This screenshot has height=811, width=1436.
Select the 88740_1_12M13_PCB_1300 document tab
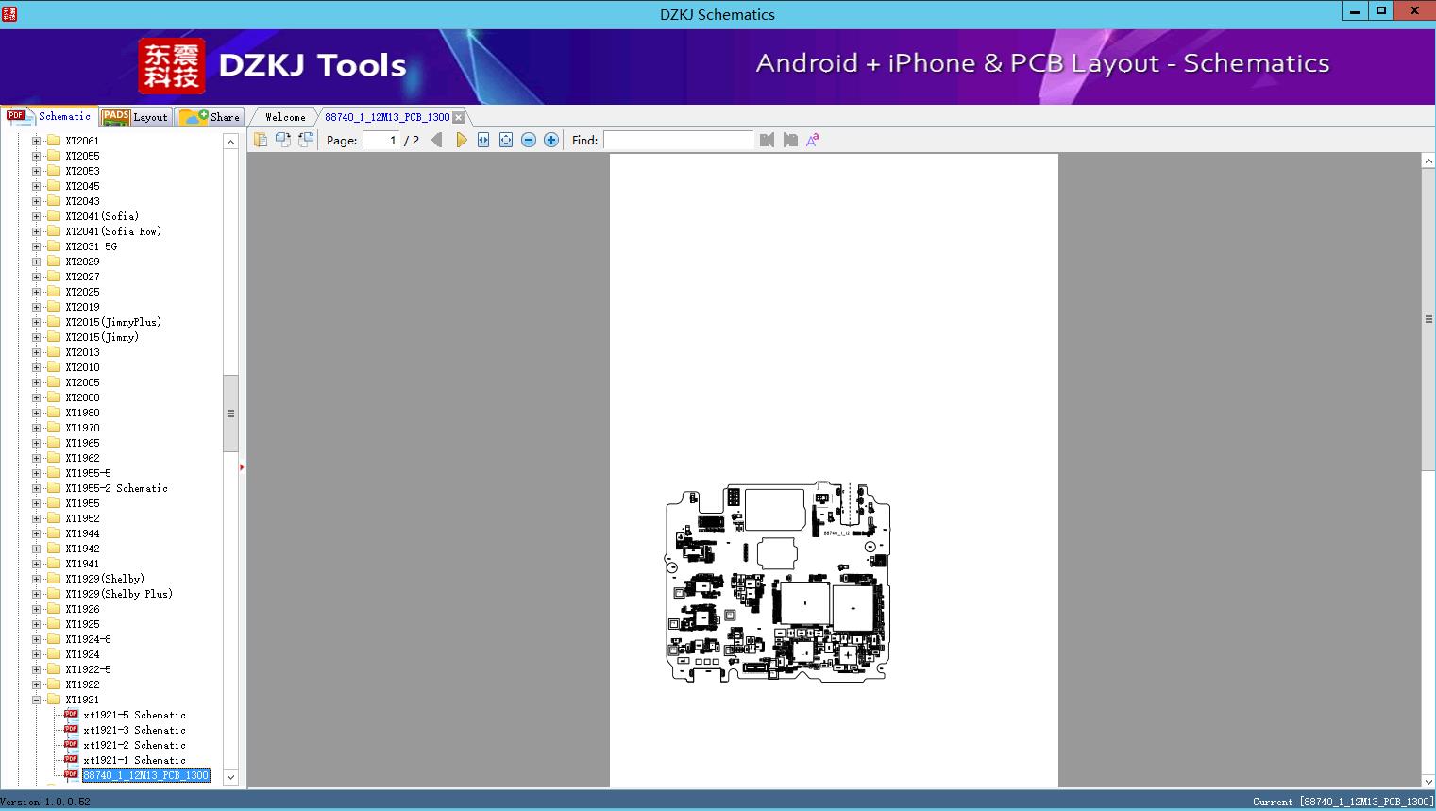tap(387, 117)
